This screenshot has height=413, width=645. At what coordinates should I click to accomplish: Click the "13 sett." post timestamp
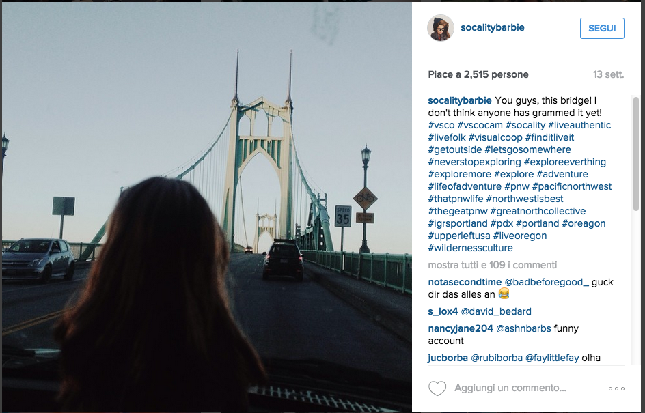608,74
